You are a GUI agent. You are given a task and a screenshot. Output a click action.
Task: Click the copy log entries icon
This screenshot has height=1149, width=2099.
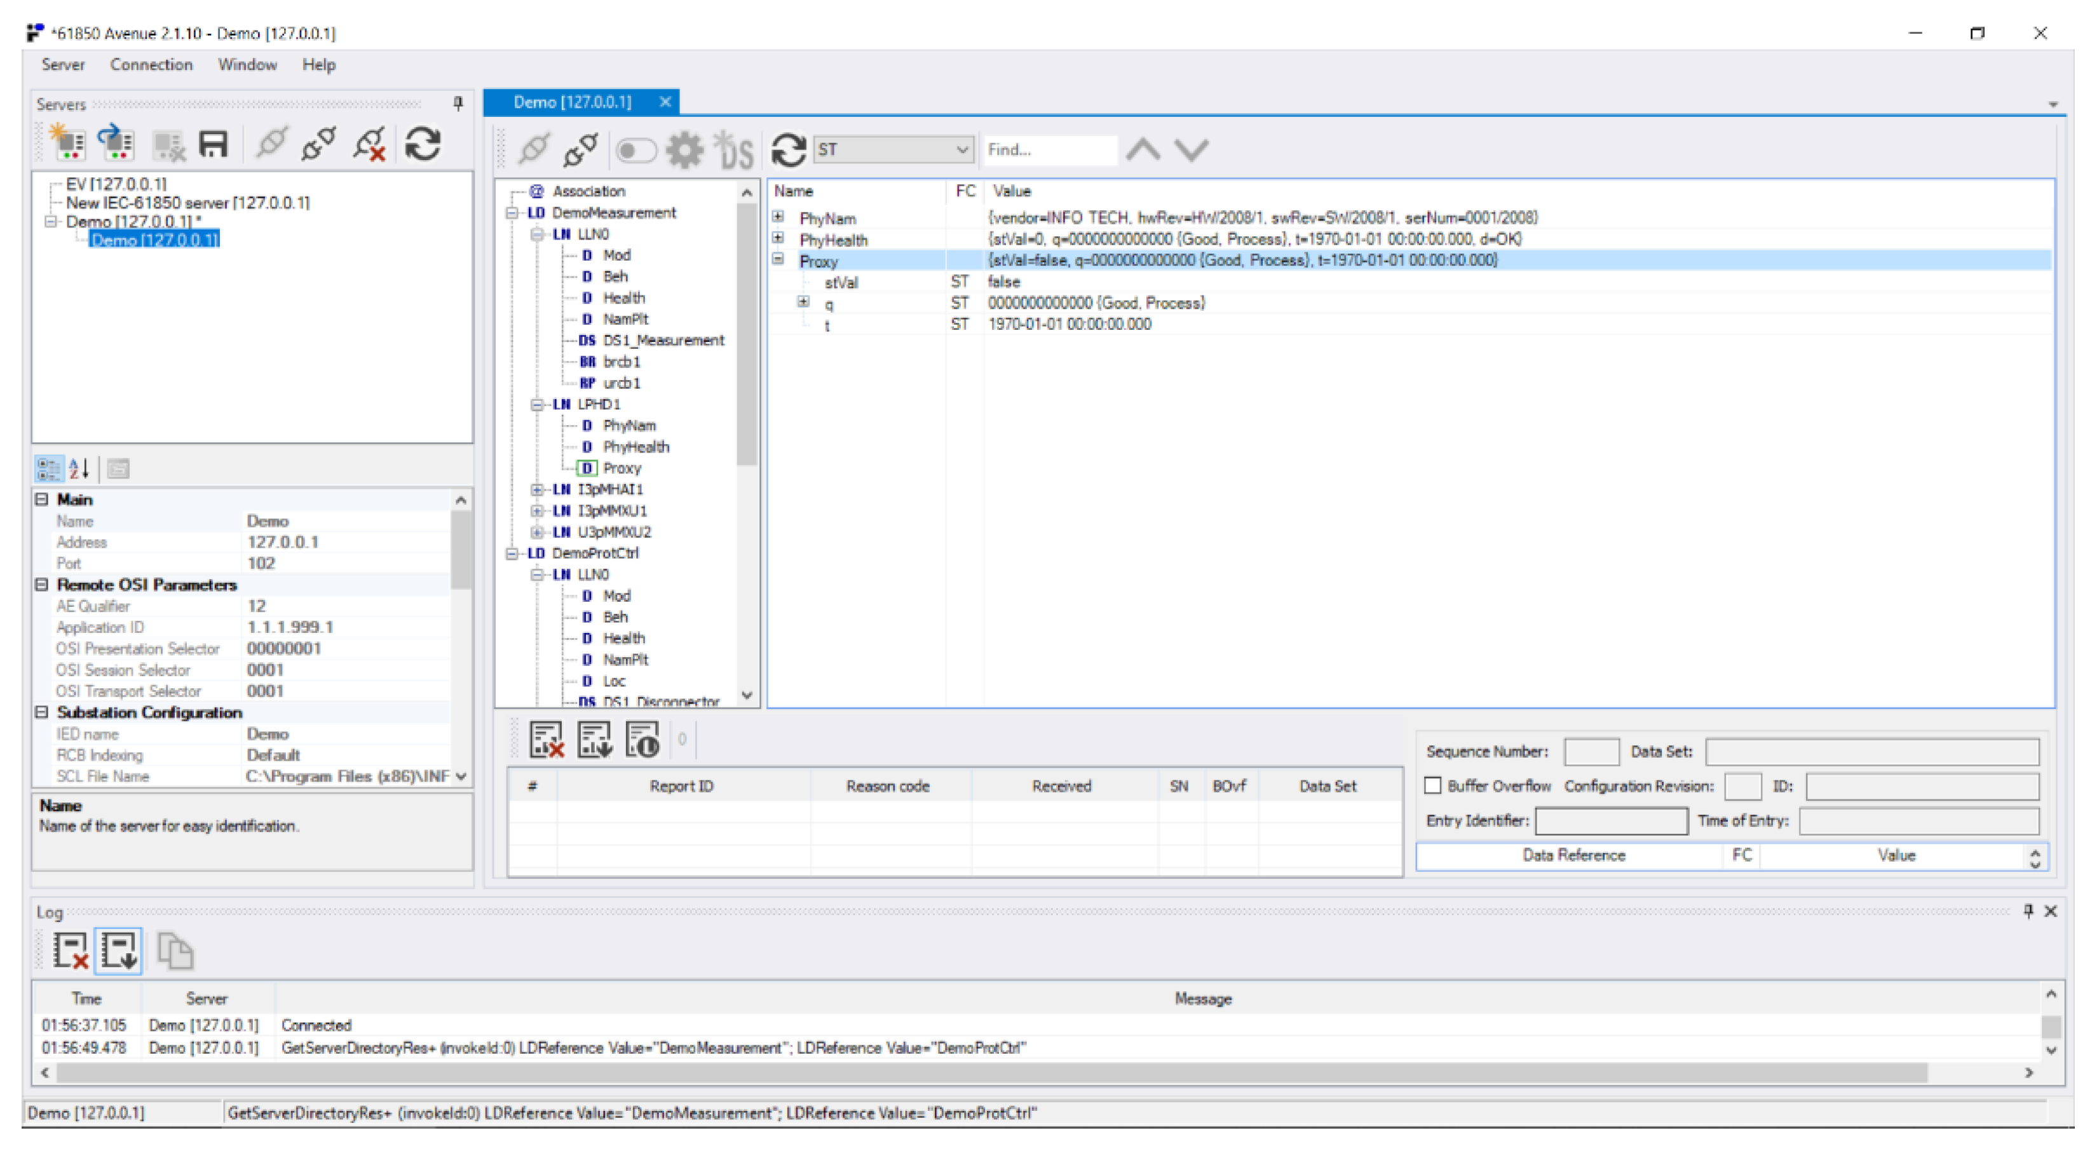175,950
